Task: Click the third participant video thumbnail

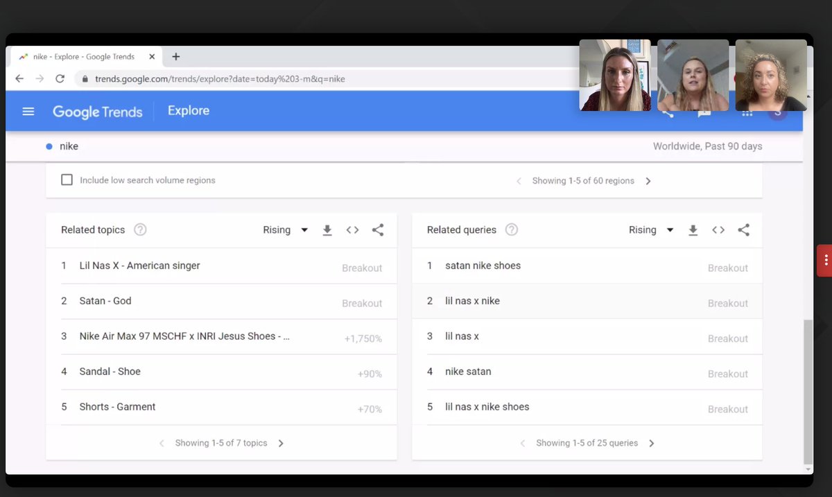Action: (x=771, y=75)
